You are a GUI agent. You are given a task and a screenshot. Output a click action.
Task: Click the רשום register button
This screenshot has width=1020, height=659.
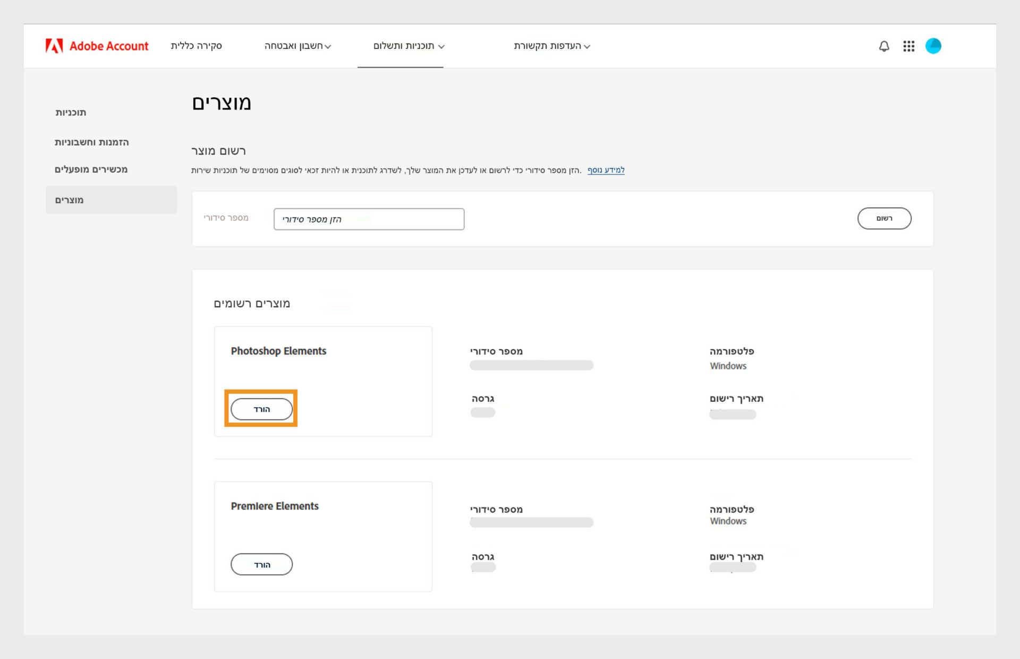(x=884, y=218)
